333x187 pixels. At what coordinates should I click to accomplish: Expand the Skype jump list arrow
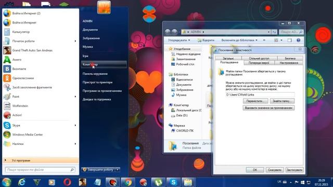[x=75, y=125]
